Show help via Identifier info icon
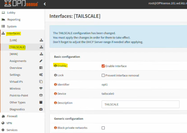 (55, 84)
